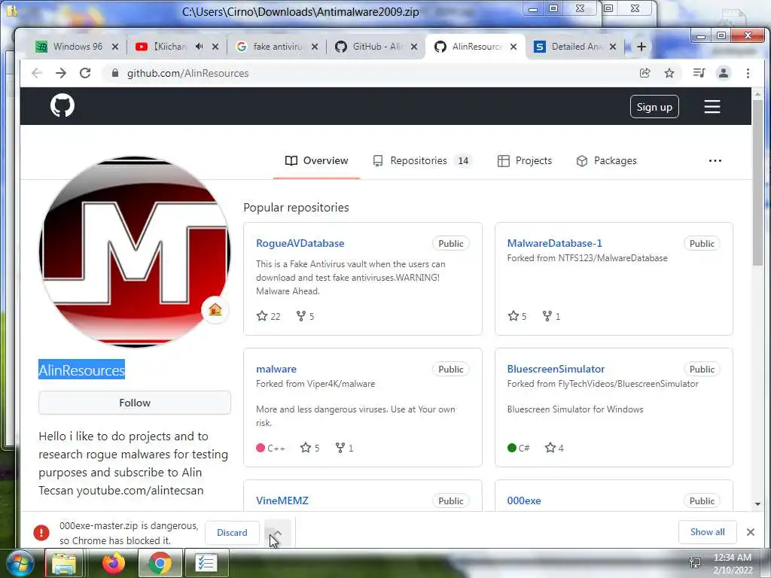Expand the blocked download options chevron
The height and width of the screenshot is (578, 771).
(x=278, y=532)
